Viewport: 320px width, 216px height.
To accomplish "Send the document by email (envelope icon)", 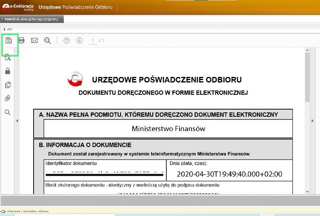I will (34, 41).
